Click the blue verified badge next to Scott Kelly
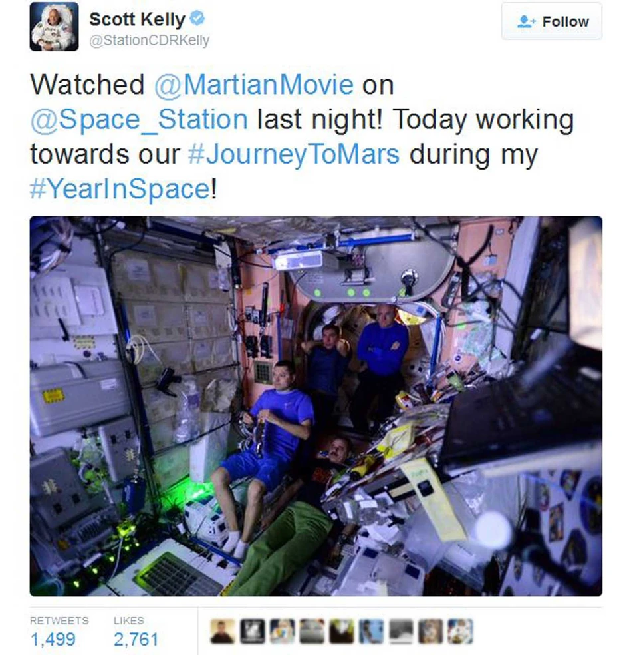 (197, 19)
